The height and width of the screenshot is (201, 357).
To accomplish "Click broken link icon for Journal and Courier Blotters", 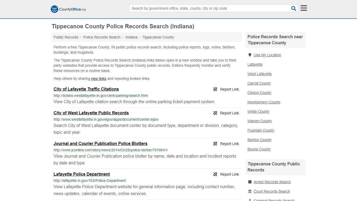I will click(215, 144).
